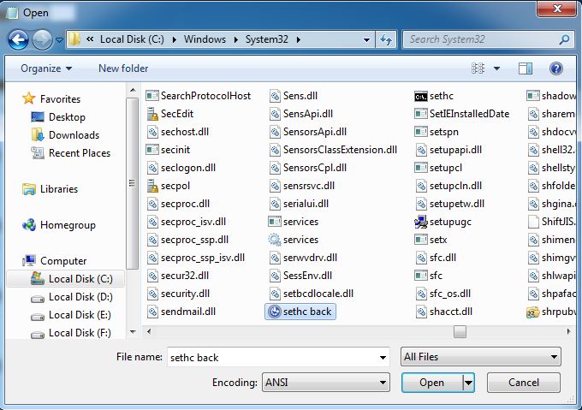Screen dimensions: 582x410
Task: Click the Change your view icon
Action: (x=478, y=68)
